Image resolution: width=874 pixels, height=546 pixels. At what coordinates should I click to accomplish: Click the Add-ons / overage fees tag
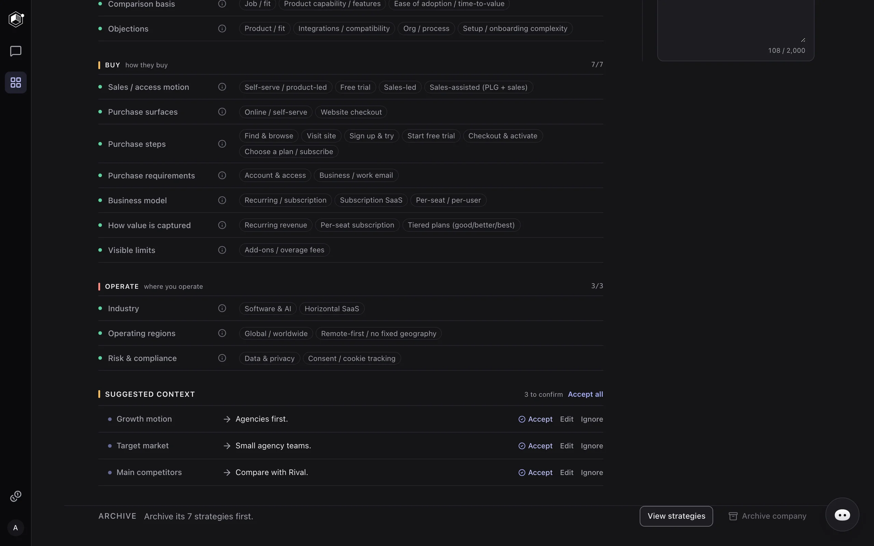(x=284, y=250)
